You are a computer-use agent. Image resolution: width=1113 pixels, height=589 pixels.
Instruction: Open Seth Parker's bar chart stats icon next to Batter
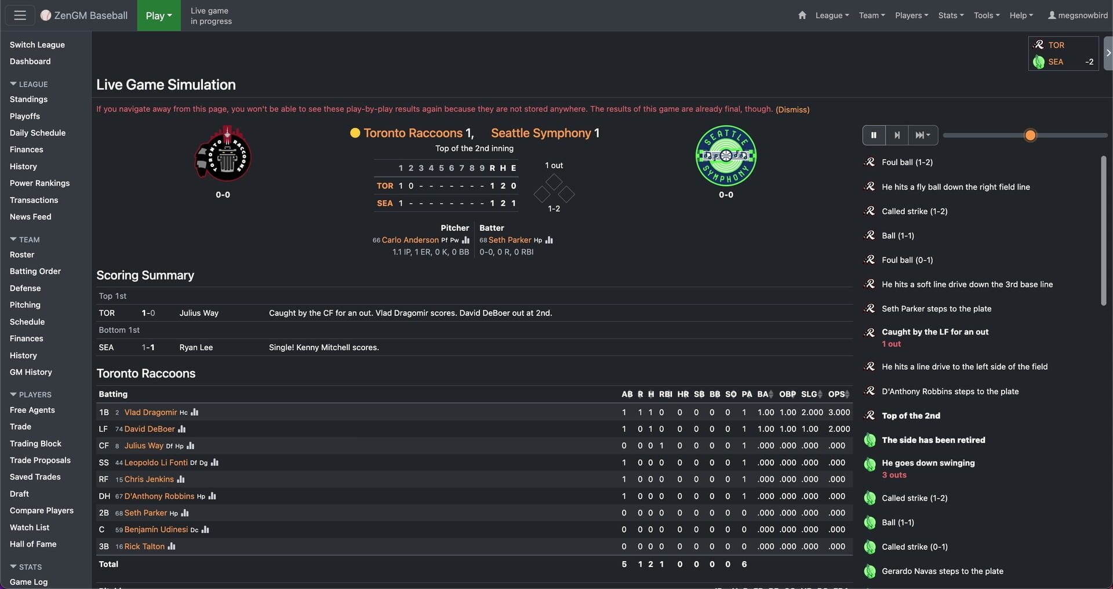[x=549, y=239]
